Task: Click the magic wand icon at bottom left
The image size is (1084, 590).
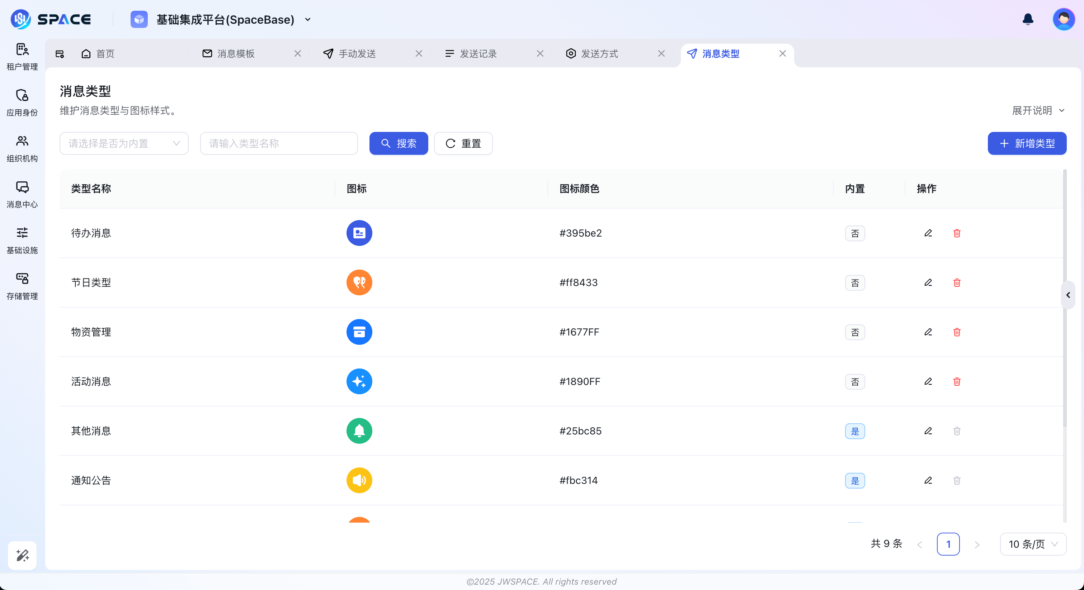Action: coord(22,555)
